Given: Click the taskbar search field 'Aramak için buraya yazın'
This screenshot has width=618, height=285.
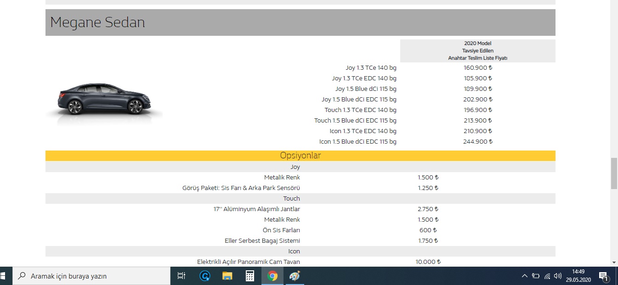Looking at the screenshot, I should point(91,276).
